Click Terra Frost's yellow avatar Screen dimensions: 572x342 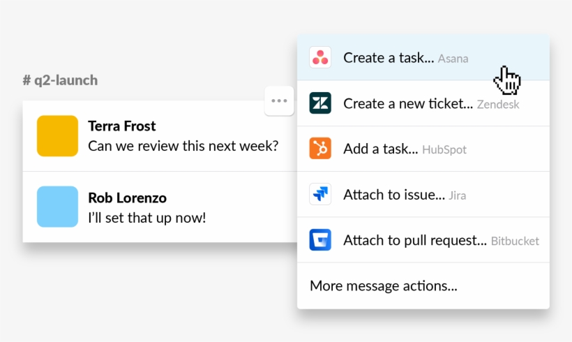[x=57, y=136]
